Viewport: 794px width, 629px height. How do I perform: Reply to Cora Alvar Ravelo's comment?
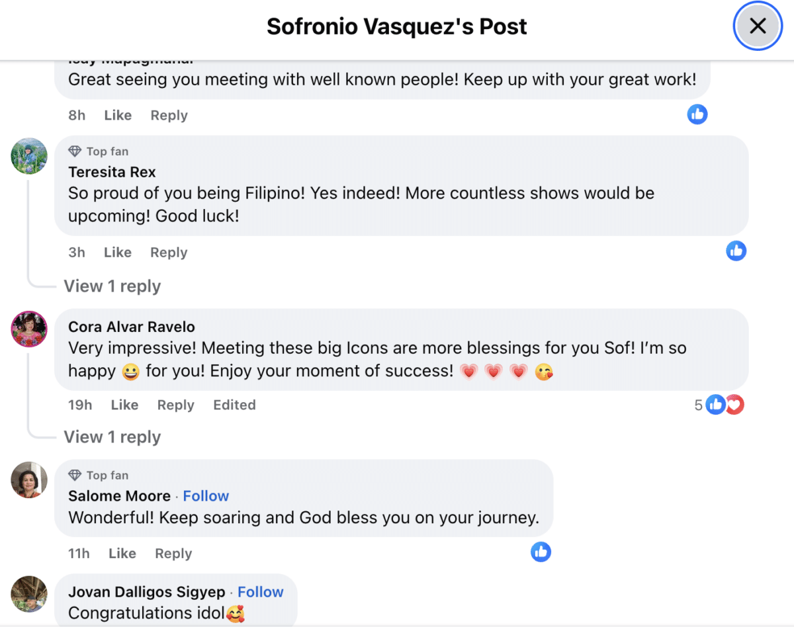point(175,405)
